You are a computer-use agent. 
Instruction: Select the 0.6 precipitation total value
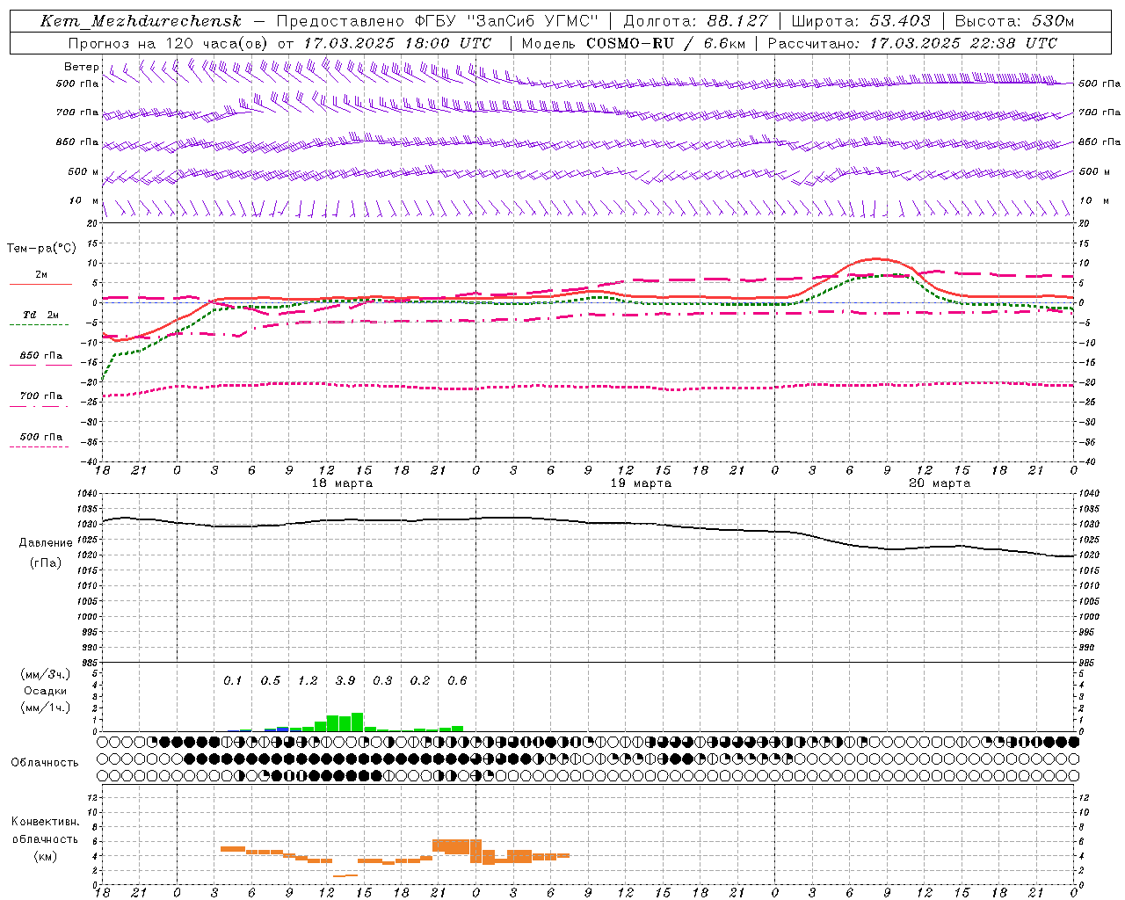(x=457, y=680)
